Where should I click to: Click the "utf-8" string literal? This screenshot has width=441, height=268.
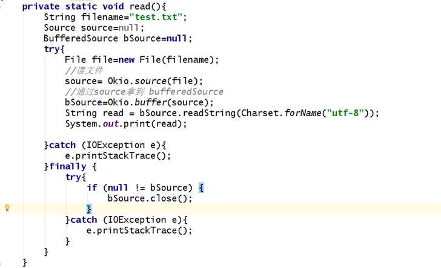(x=346, y=113)
